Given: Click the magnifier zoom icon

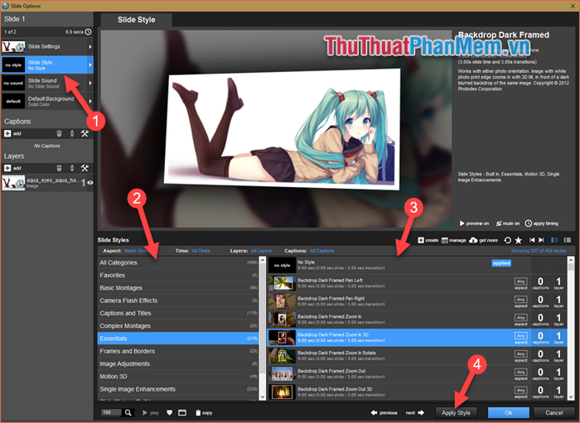Looking at the screenshot, I should click(128, 412).
